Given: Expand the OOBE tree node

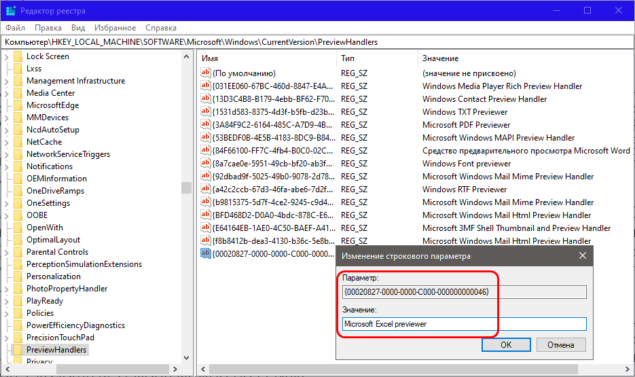Looking at the screenshot, I should pyautogui.click(x=7, y=216).
